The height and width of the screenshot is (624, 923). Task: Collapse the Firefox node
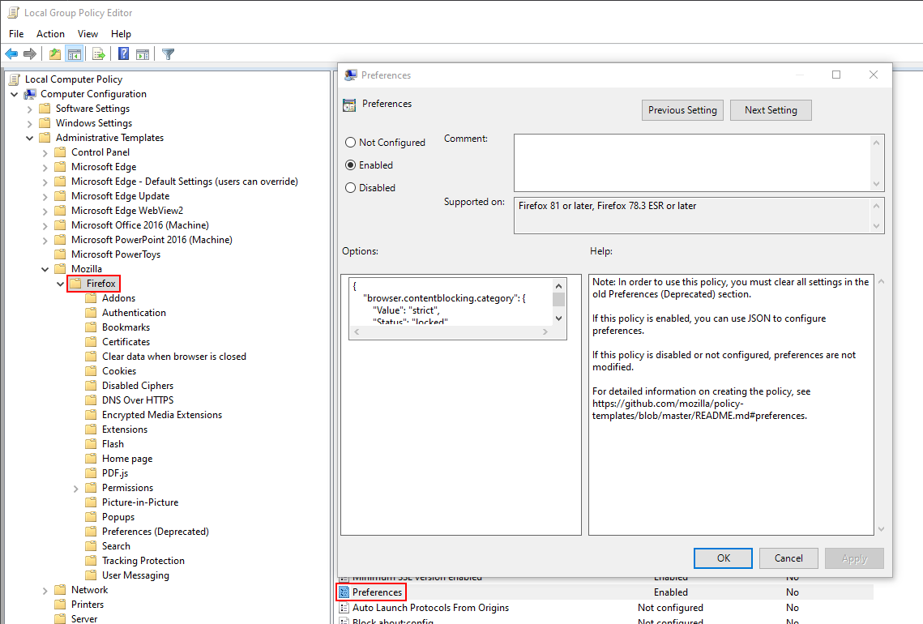(x=60, y=284)
